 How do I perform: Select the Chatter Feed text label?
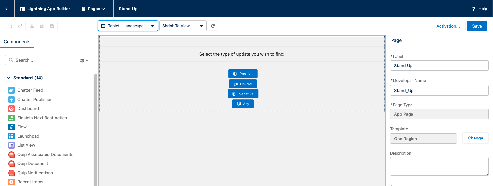coord(30,90)
